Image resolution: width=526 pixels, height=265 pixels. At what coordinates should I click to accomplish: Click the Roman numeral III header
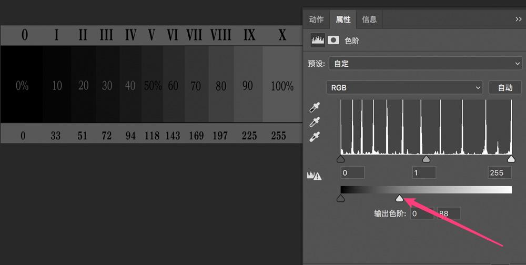click(106, 35)
